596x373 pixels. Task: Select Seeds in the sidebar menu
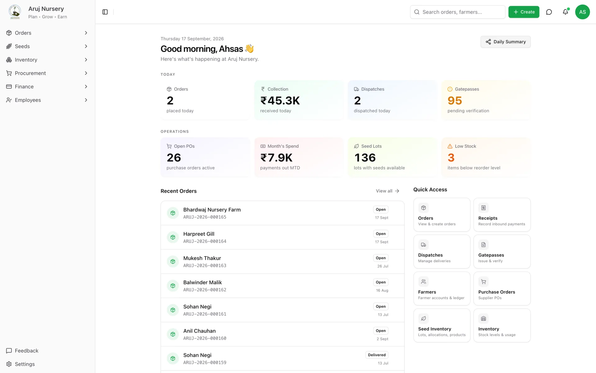(x=47, y=46)
